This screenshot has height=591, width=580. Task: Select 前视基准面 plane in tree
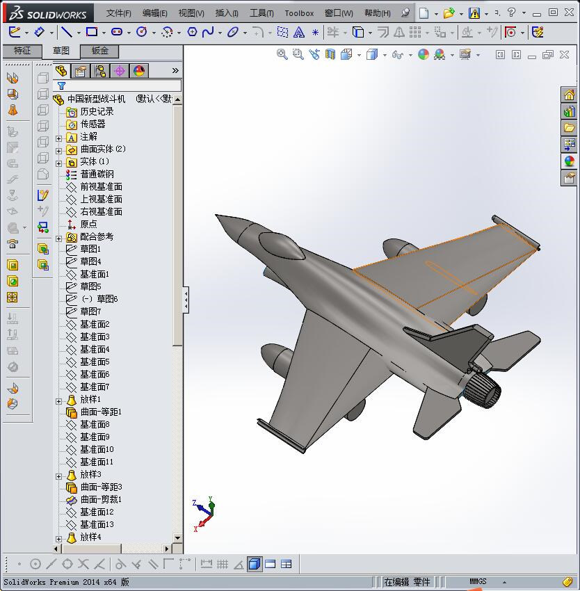tap(101, 186)
